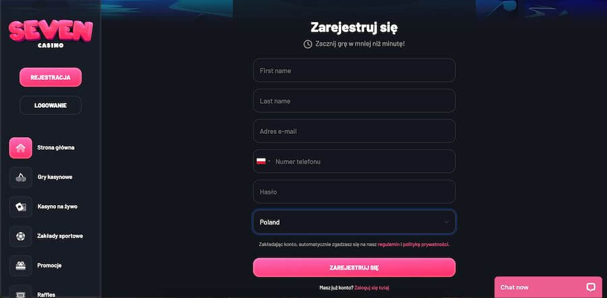Open the regulamin link

[388, 244]
